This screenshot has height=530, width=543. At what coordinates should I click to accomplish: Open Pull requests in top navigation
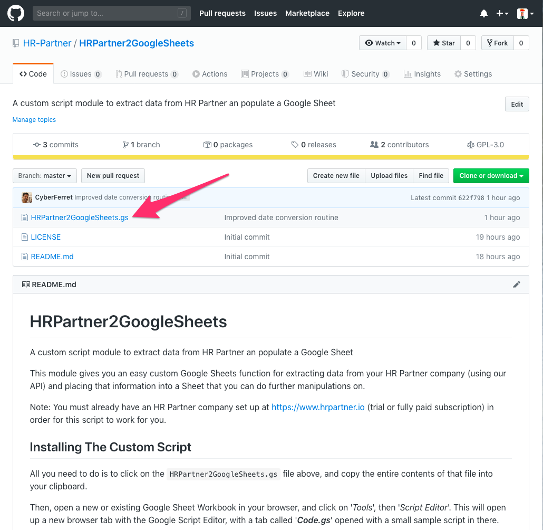tap(222, 13)
